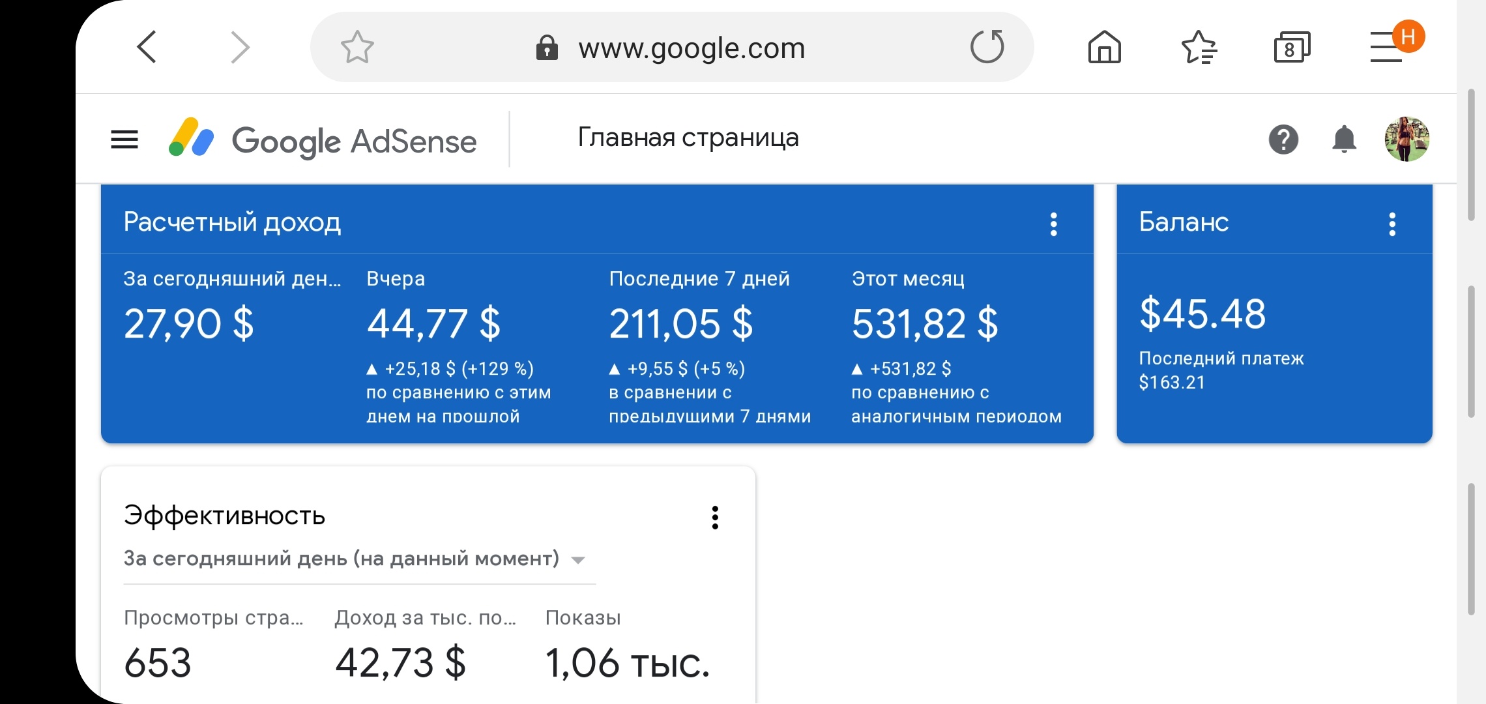
Task: Open AdSense help question mark
Action: click(1283, 139)
